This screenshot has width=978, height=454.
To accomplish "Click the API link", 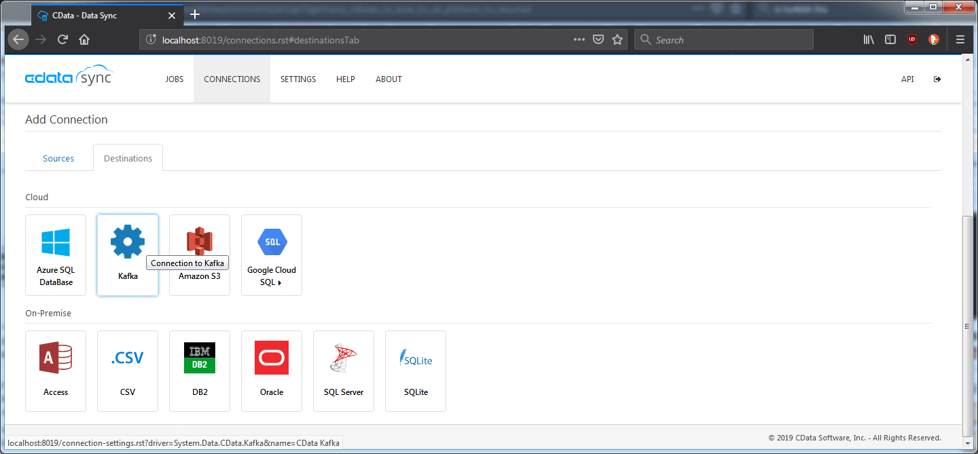I will click(907, 79).
